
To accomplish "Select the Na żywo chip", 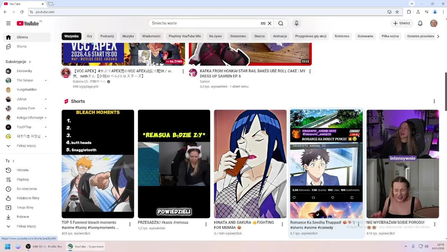I will [x=215, y=36].
